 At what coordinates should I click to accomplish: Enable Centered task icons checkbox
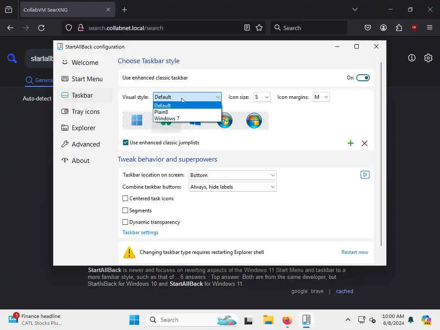(125, 199)
